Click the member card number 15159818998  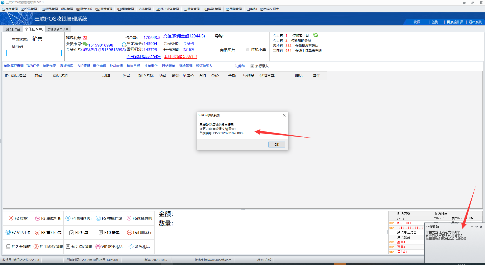tap(101, 45)
